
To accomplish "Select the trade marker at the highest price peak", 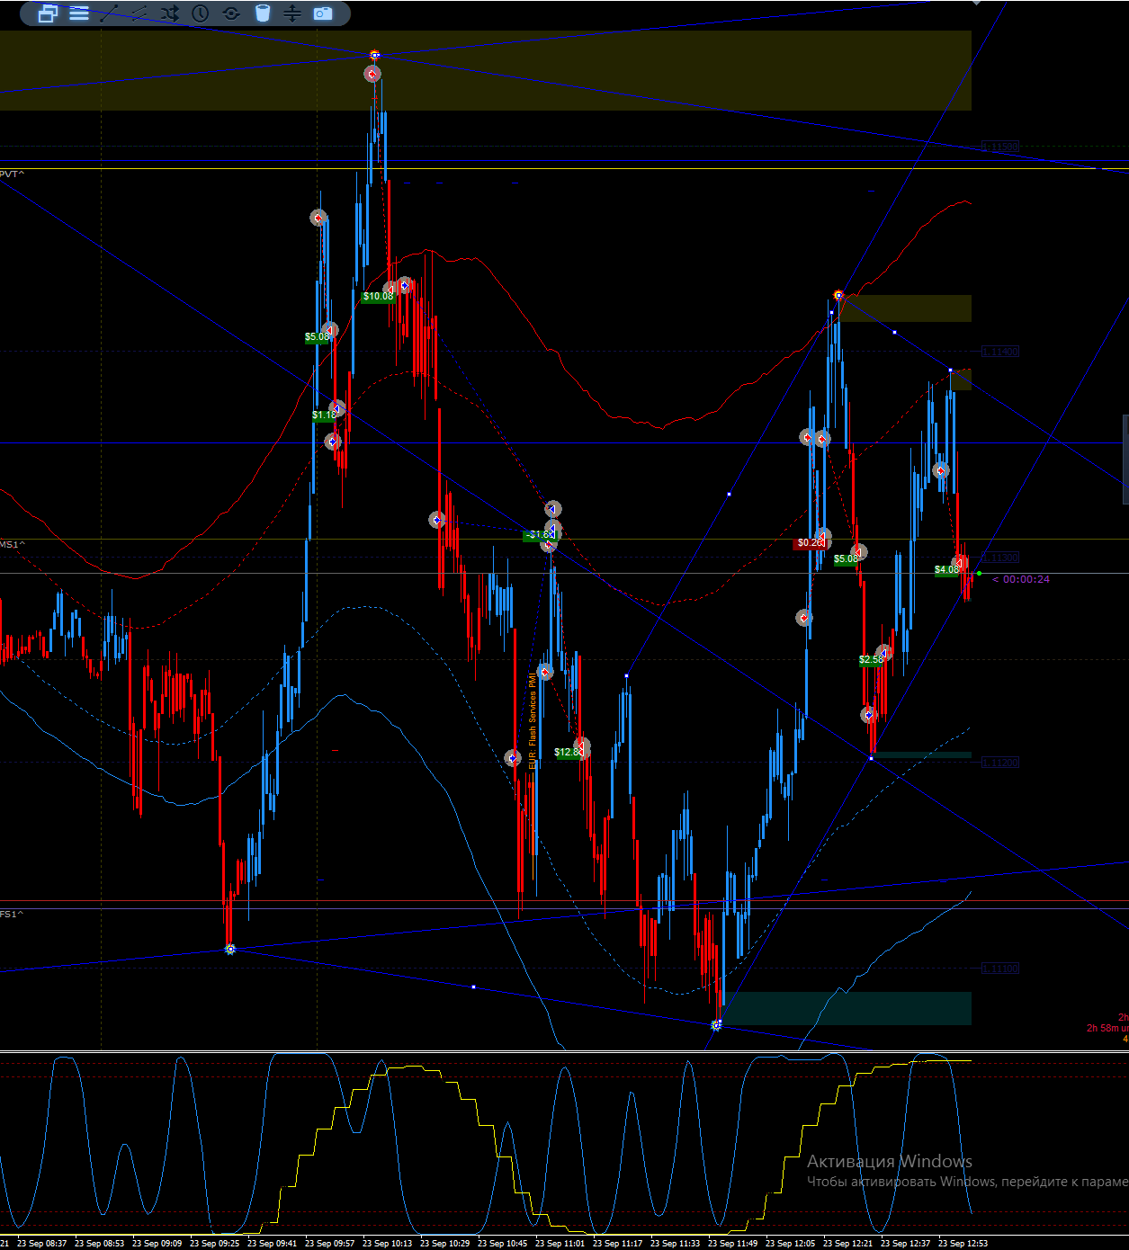I will (372, 74).
